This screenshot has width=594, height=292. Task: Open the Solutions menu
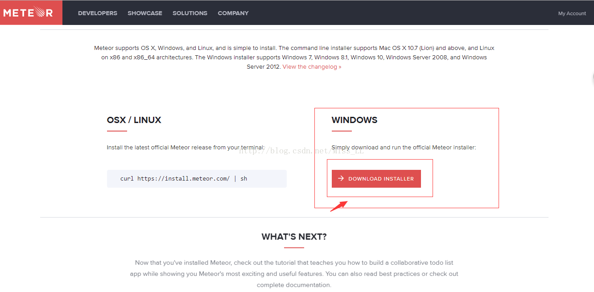tap(190, 13)
